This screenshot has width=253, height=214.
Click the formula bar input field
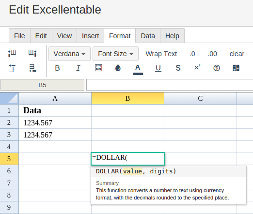click(170, 85)
